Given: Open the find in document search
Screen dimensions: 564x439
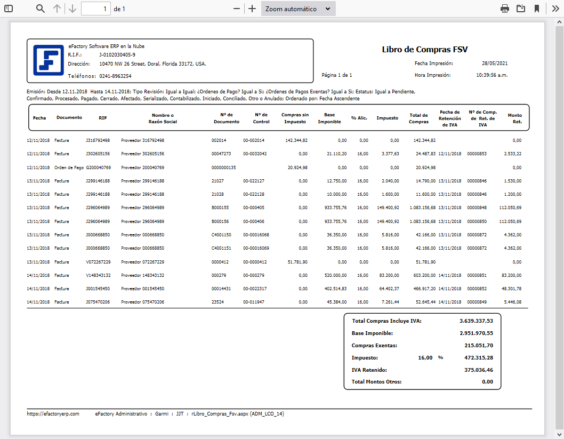Looking at the screenshot, I should click(41, 9).
